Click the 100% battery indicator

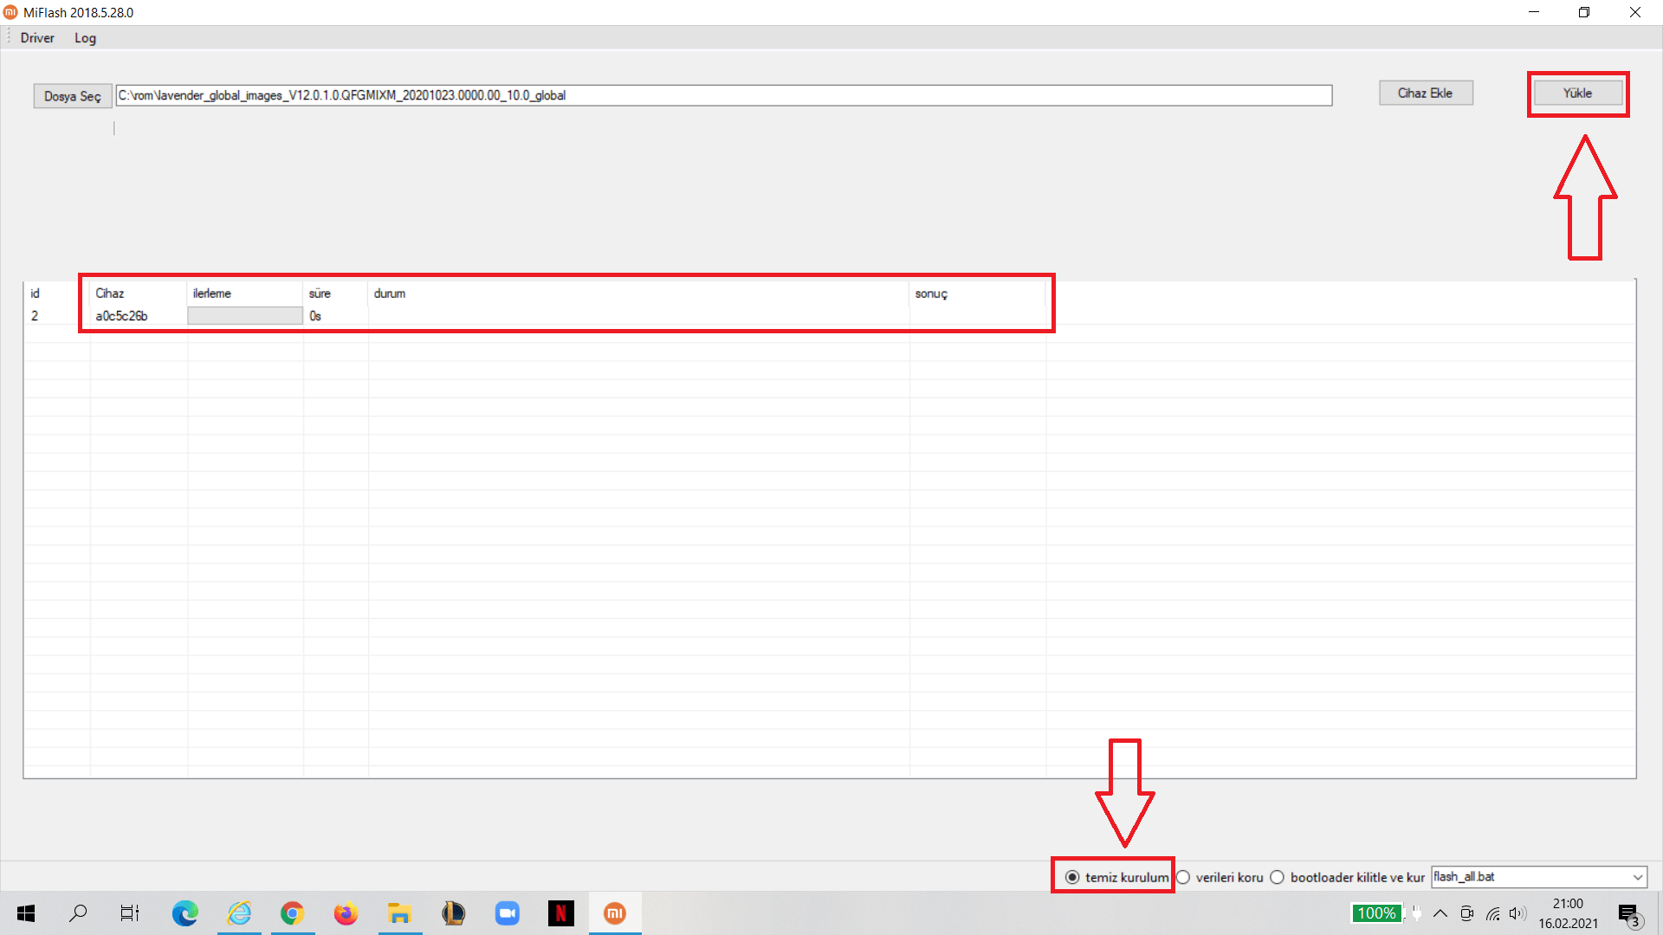(x=1376, y=913)
